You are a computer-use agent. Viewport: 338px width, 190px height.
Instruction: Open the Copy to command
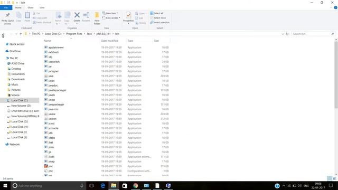point(67,18)
